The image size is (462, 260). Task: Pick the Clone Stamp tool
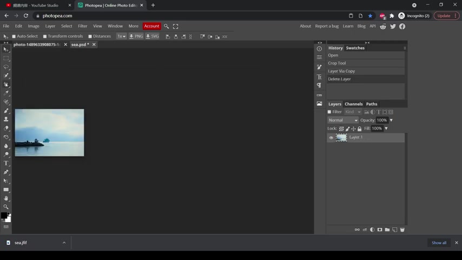coord(6,120)
